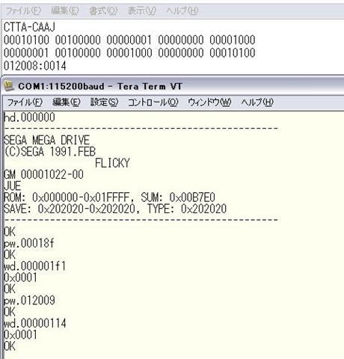Click the COM1:115200baud Tera Term title
The image size is (344, 359).
pos(100,86)
